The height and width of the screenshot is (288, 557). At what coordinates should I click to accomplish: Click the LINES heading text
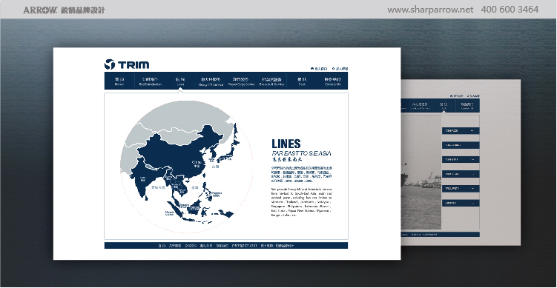pyautogui.click(x=286, y=144)
